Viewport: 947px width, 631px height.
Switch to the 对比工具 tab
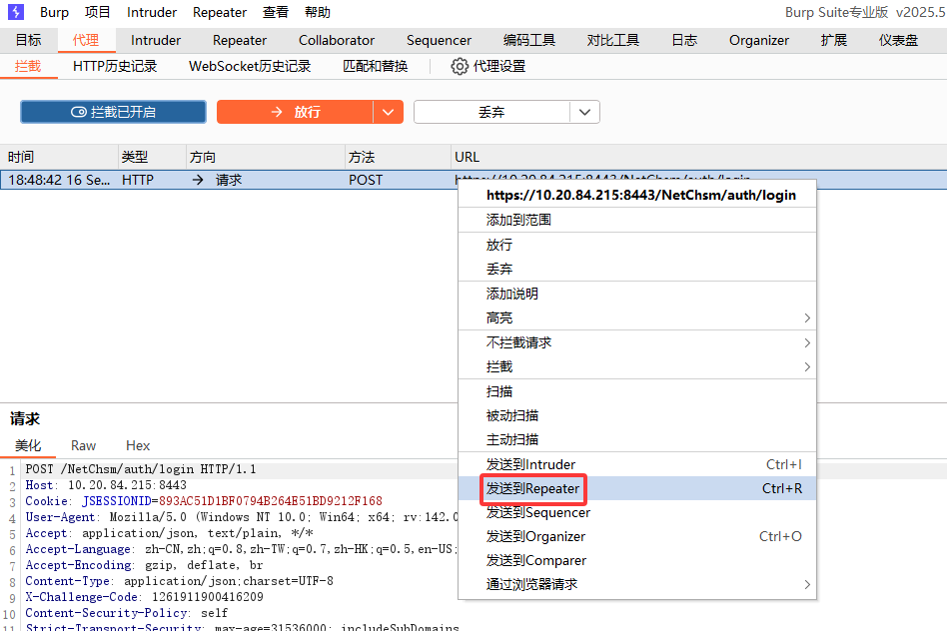tap(613, 41)
